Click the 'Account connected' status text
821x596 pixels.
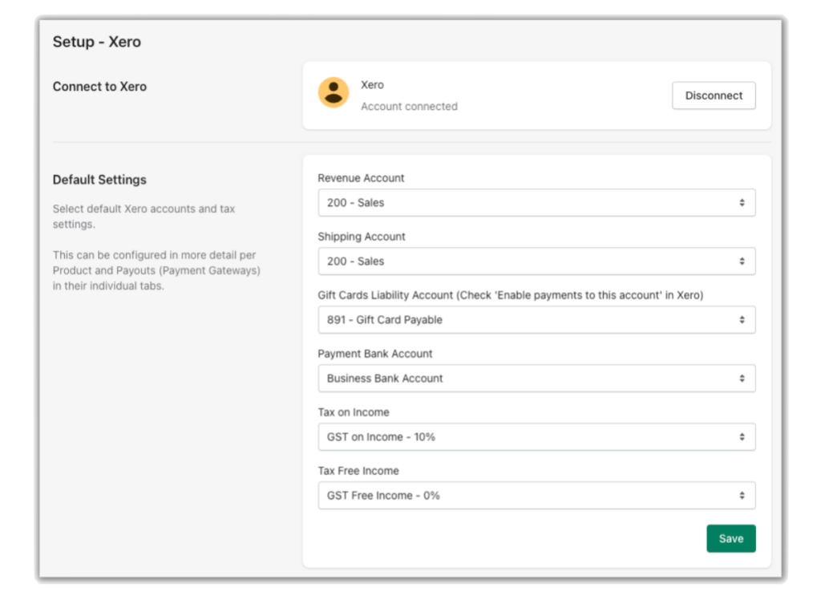[409, 107]
